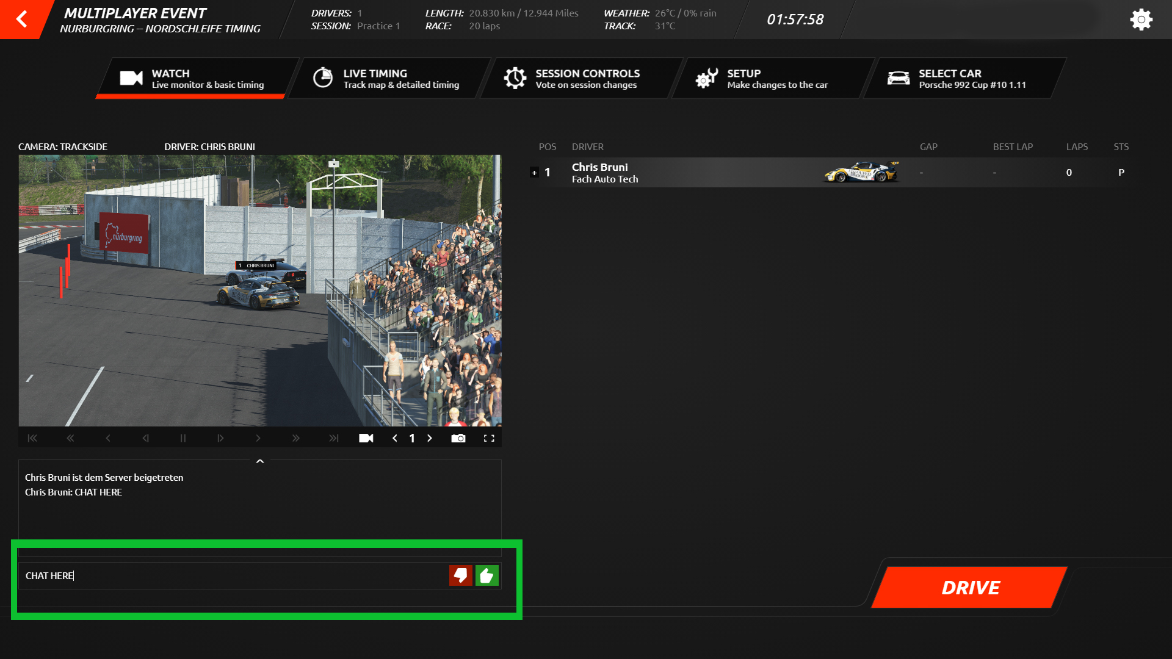
Task: Click the CAMERA: TRACKSIDE label
Action: (63, 147)
